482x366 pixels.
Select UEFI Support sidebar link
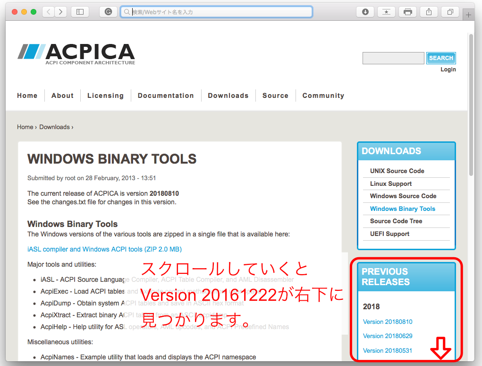click(x=389, y=234)
